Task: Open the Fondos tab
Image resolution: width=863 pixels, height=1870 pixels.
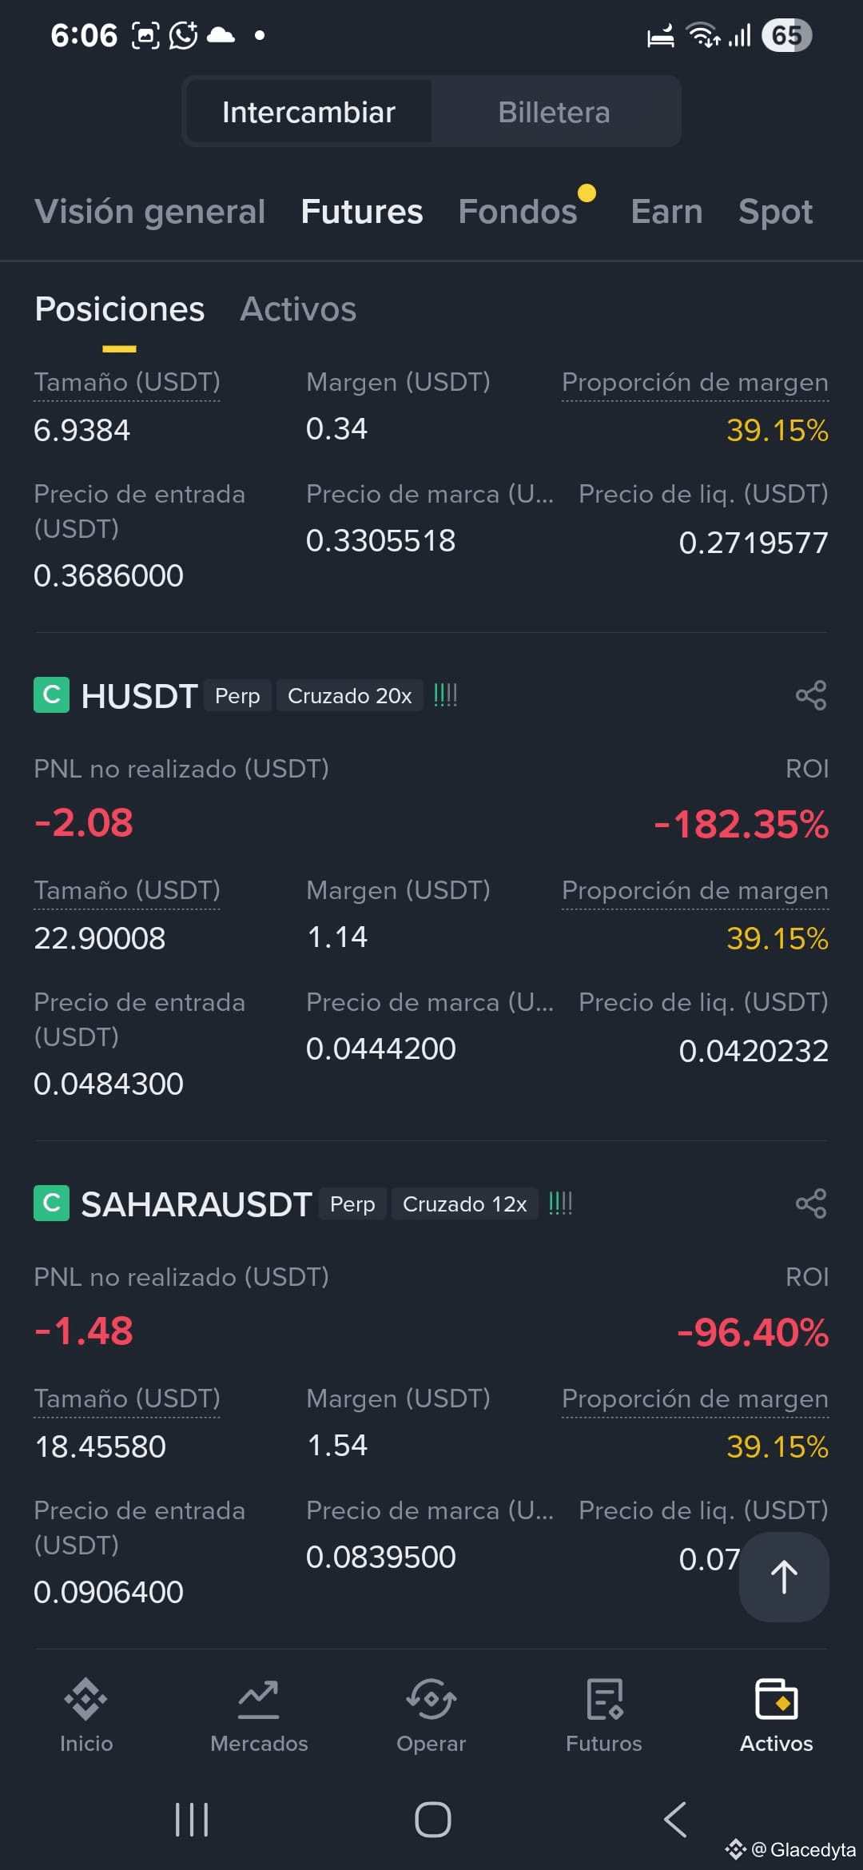Action: click(518, 212)
